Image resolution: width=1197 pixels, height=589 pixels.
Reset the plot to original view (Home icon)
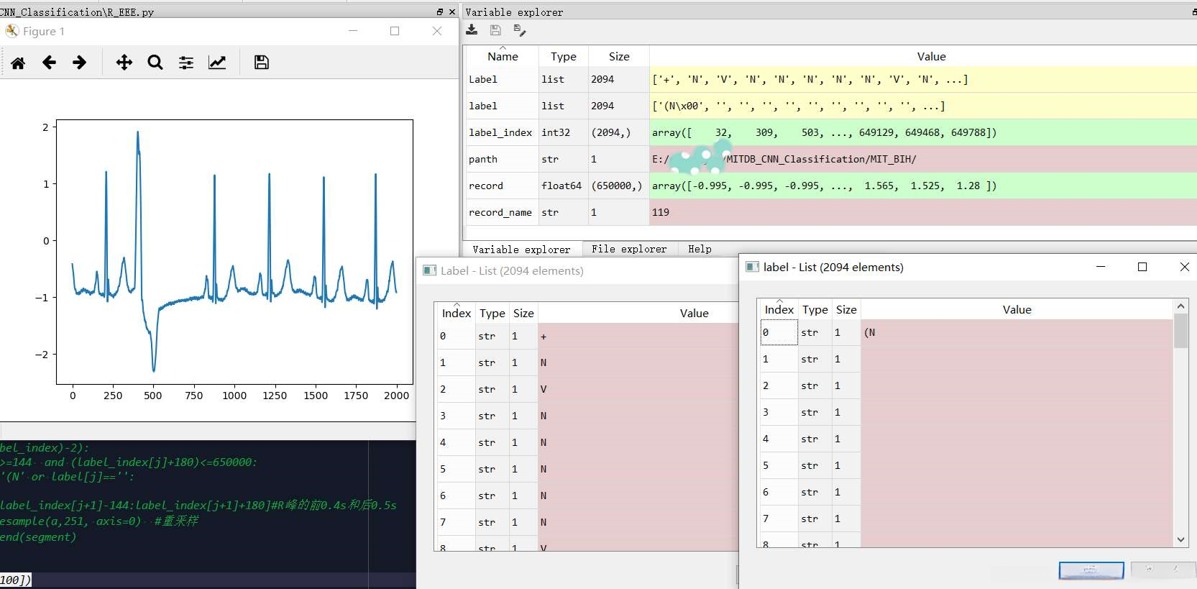coord(18,63)
